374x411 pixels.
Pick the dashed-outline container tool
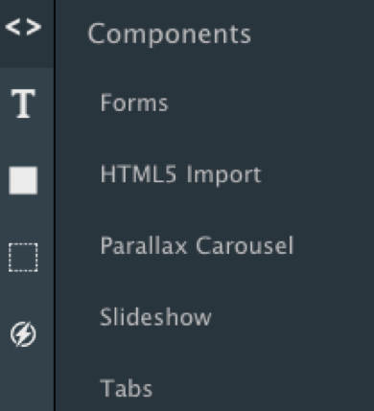[23, 258]
